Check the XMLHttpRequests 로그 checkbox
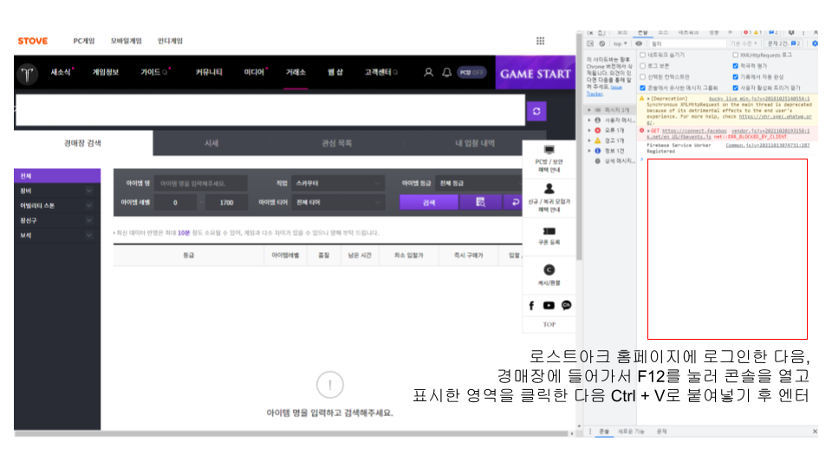Viewport: 832px width, 468px height. pyautogui.click(x=736, y=55)
